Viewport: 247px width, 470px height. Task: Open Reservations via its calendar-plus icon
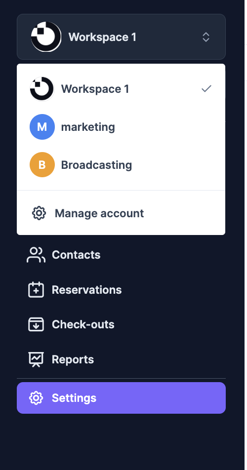point(36,290)
